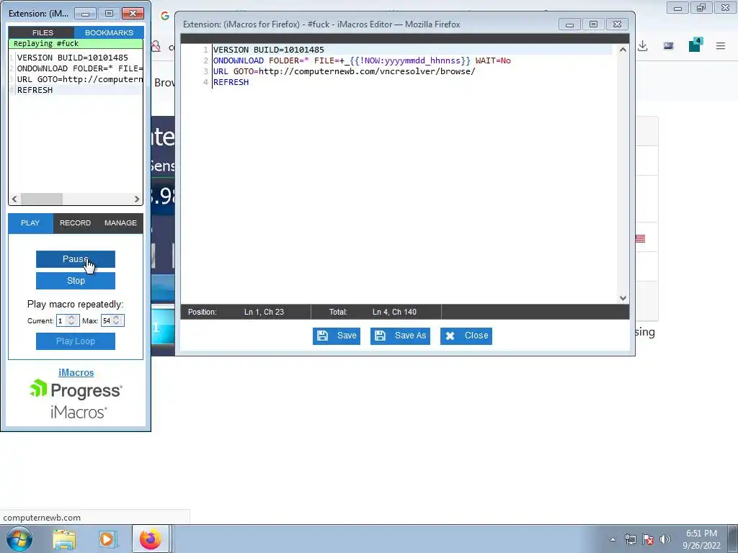This screenshot has width=738, height=553.
Task: Adjust the Current loop value with stepper arrows
Action: (71, 320)
